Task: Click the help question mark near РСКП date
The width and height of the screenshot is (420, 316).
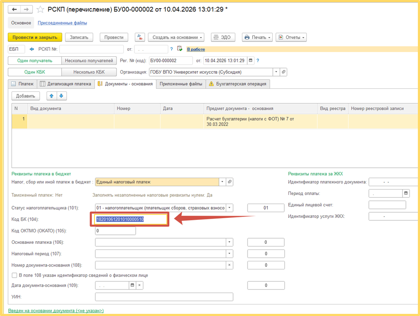Action: (x=172, y=49)
